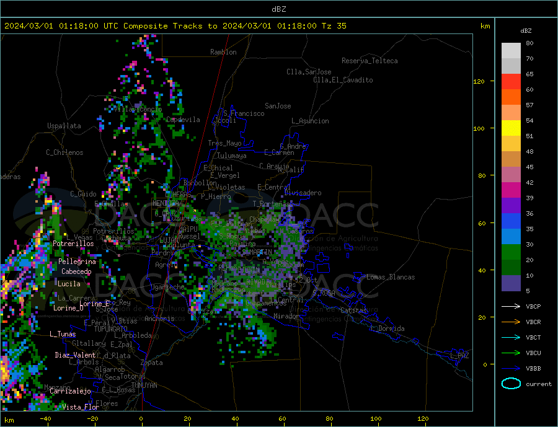The height and width of the screenshot is (427, 558).
Task: Click the 'Uspallata' map label
Action: (x=64, y=126)
